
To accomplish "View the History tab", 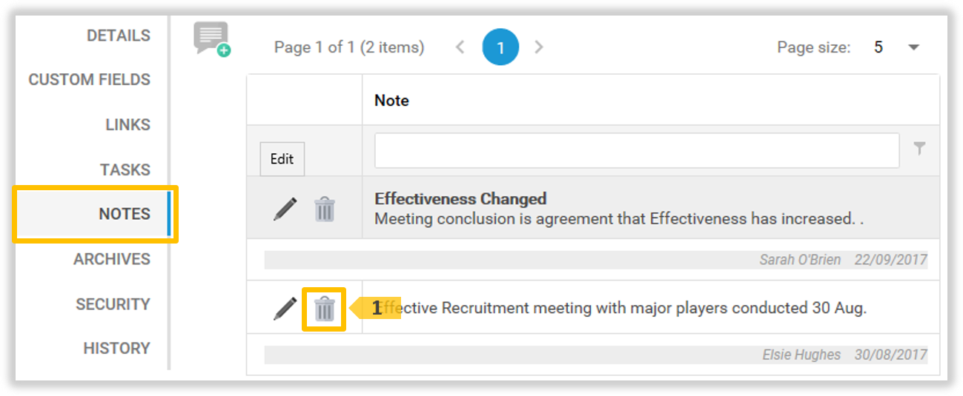I will (x=116, y=348).
